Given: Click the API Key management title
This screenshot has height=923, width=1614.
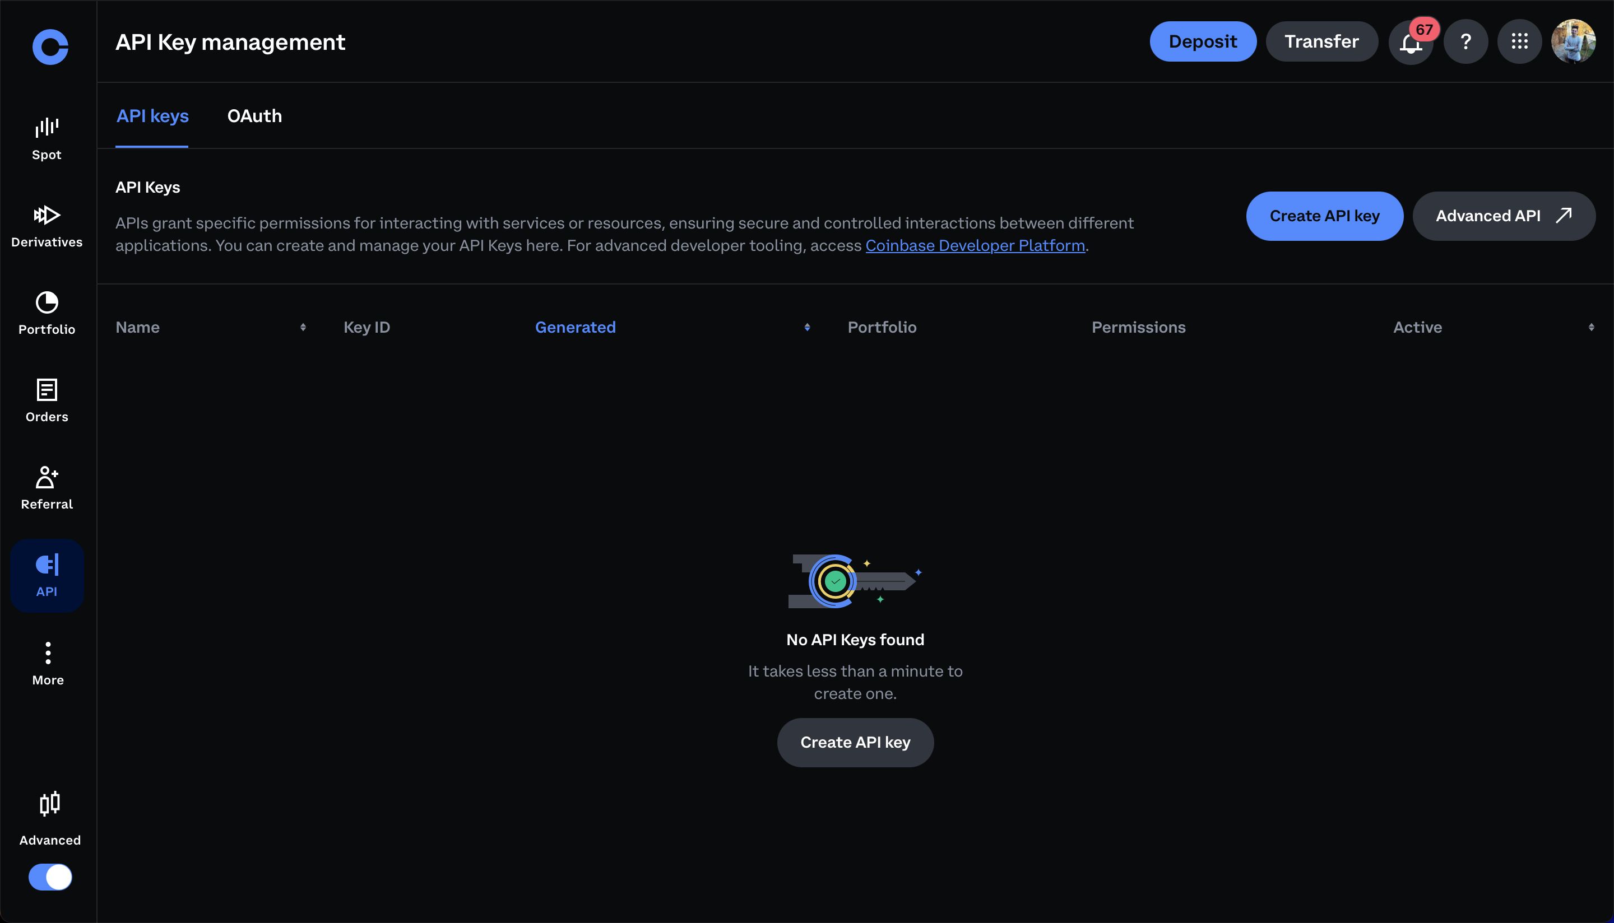Looking at the screenshot, I should 230,42.
